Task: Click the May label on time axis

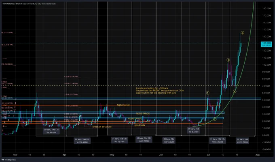Action: click(x=112, y=155)
